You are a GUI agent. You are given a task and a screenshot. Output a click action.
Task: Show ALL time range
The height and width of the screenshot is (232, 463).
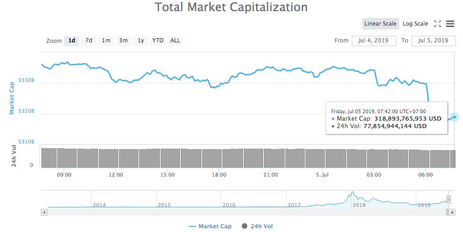[x=175, y=41]
